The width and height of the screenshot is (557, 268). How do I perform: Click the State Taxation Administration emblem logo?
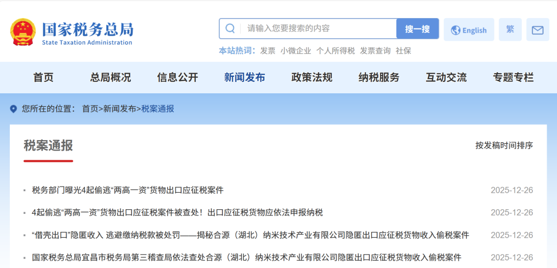[23, 32]
